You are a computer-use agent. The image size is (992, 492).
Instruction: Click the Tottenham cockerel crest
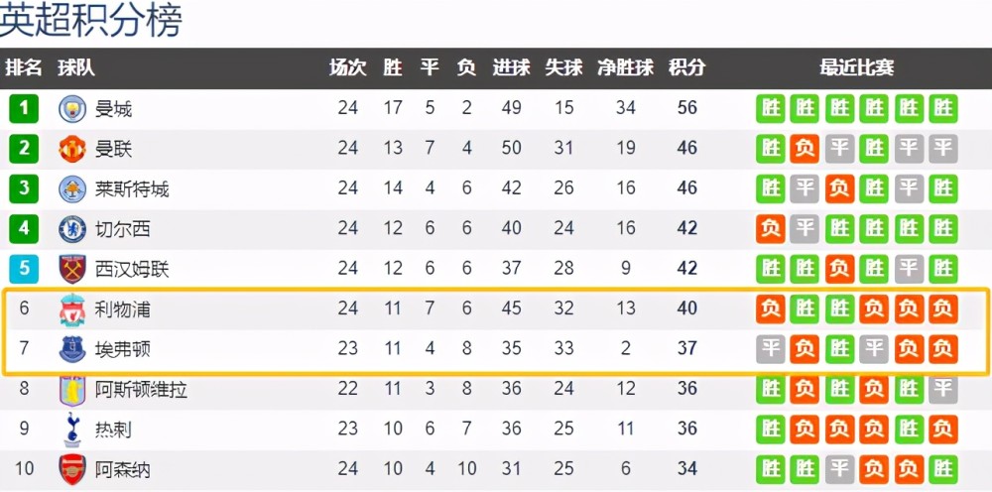[x=72, y=430]
